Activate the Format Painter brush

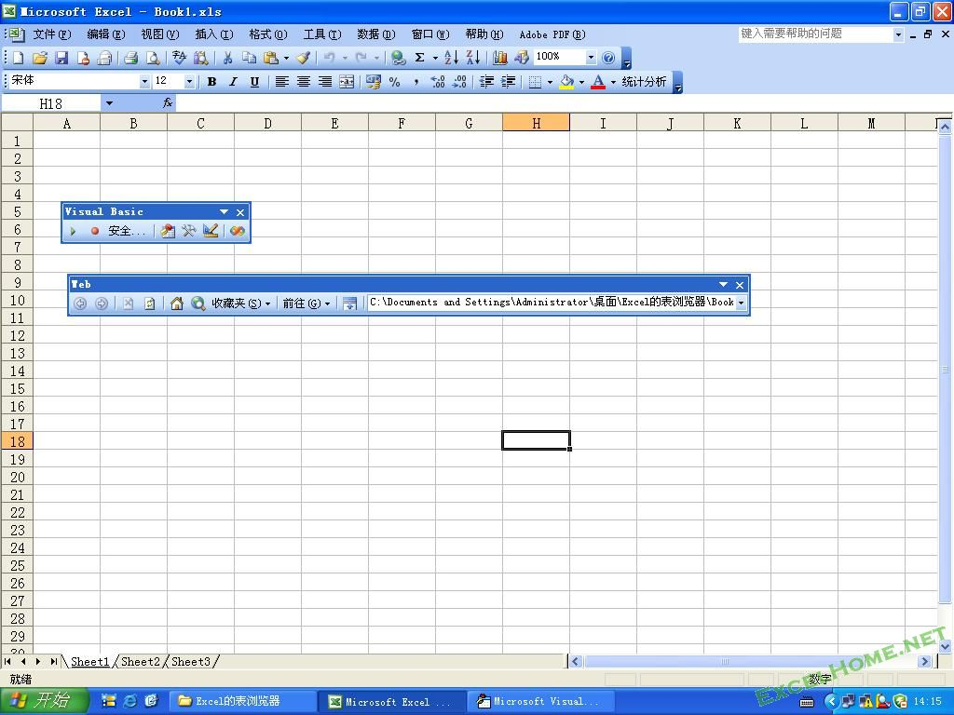click(x=304, y=58)
